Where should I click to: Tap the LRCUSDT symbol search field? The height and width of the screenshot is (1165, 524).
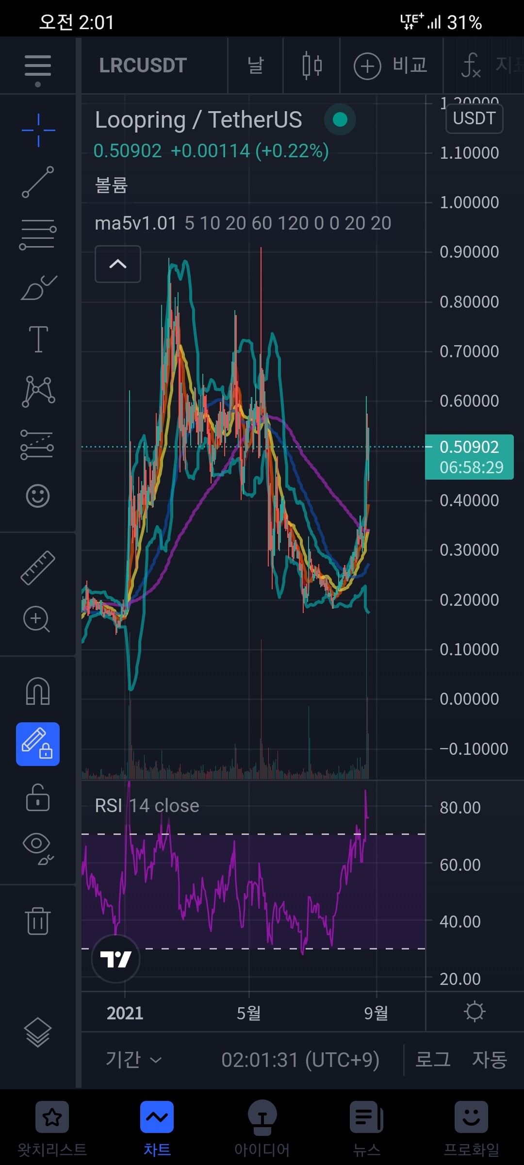coord(143,66)
